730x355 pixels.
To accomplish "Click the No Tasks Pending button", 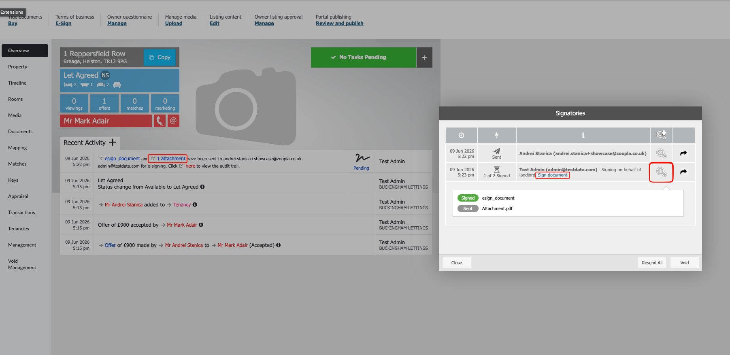I will point(363,57).
